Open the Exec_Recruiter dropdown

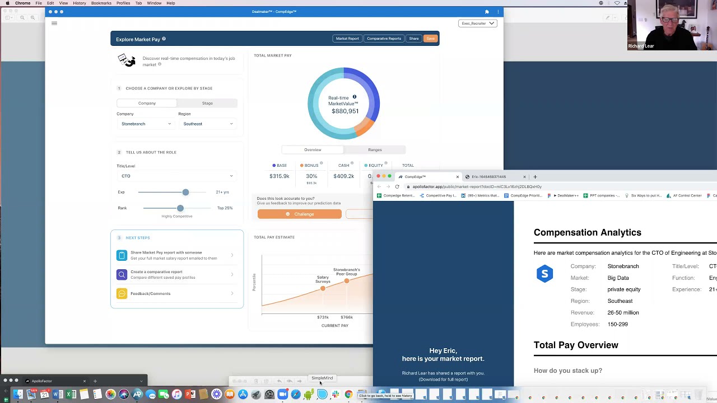(x=478, y=24)
